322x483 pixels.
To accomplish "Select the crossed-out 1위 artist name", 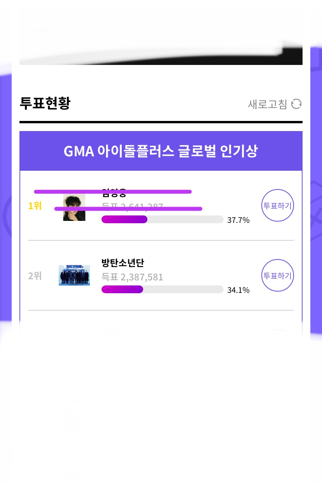I will 114,192.
